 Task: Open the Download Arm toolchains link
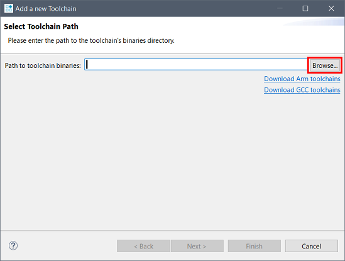302,79
